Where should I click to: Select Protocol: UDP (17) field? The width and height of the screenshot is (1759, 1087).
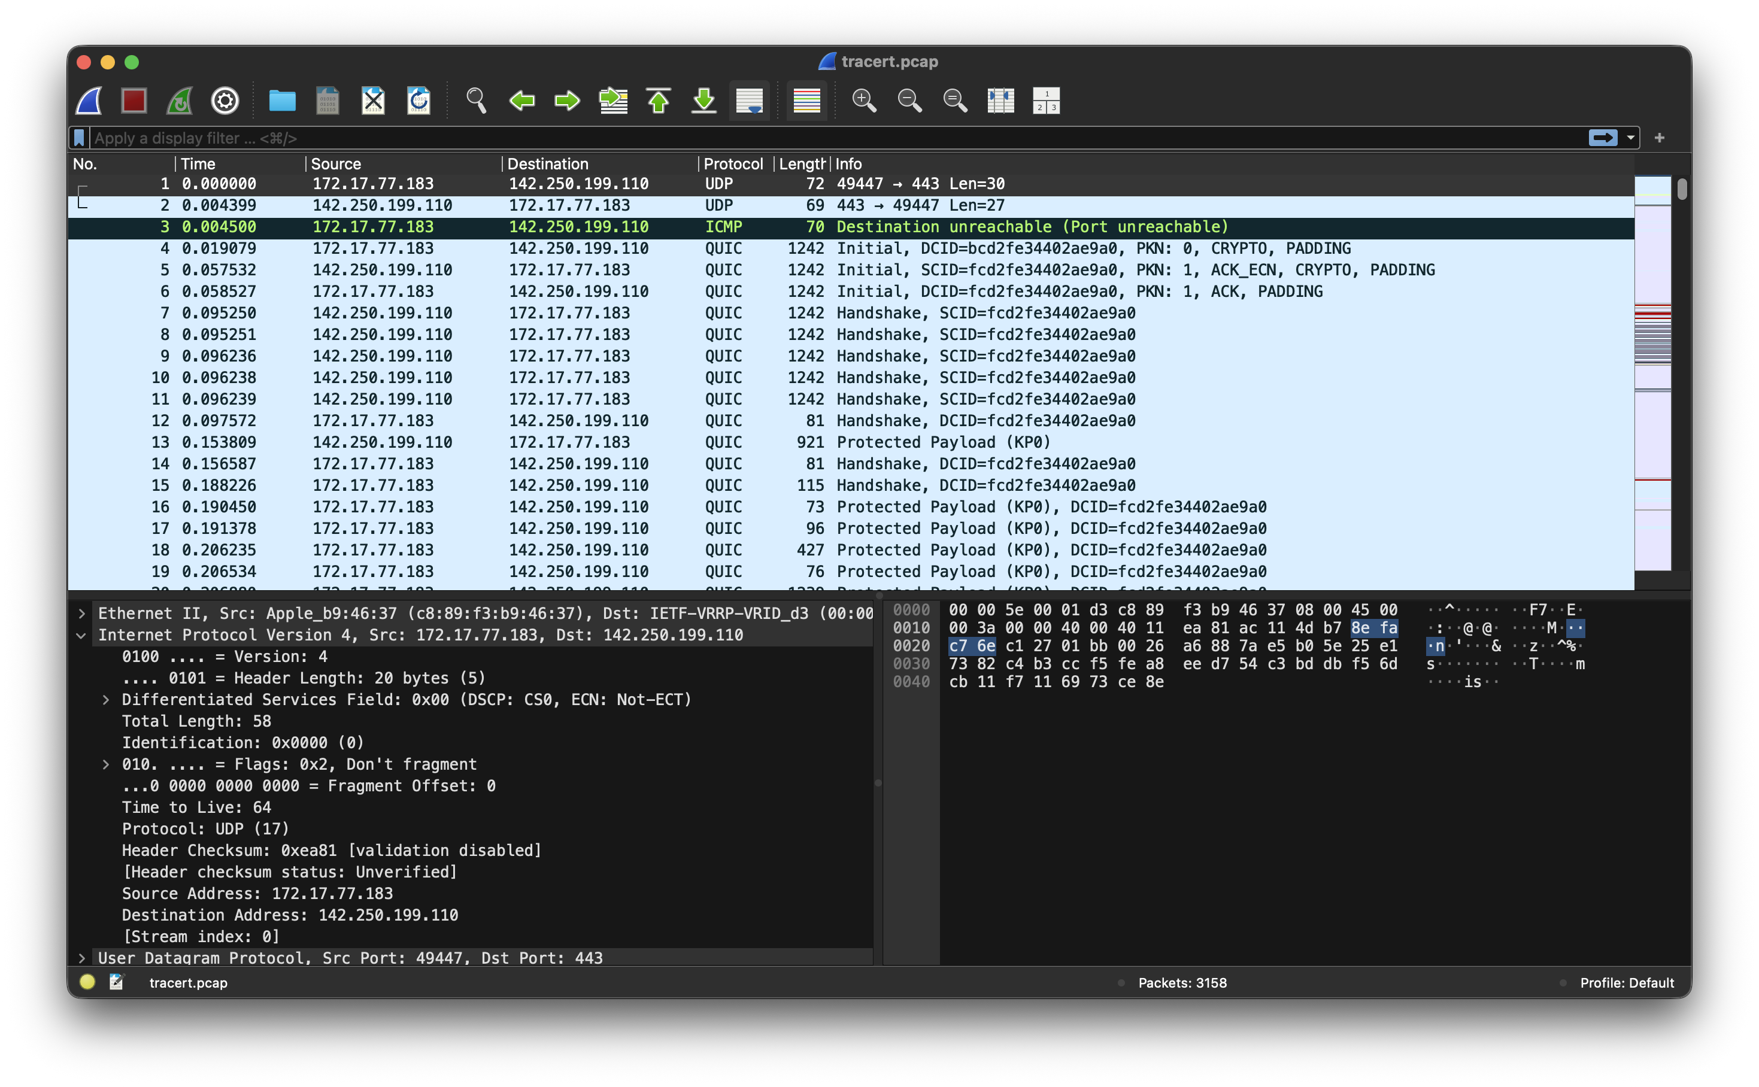click(205, 830)
